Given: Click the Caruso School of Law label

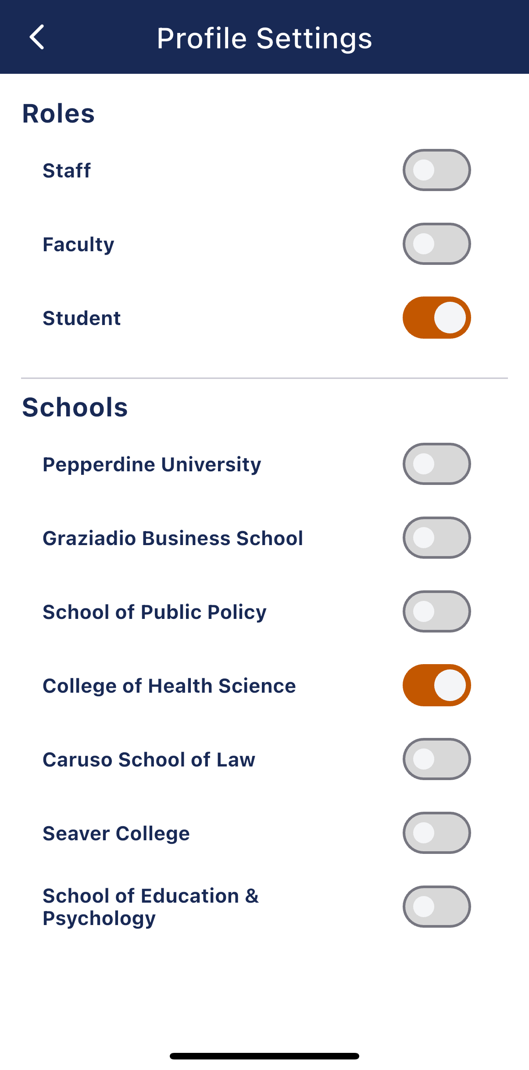Looking at the screenshot, I should (x=149, y=760).
